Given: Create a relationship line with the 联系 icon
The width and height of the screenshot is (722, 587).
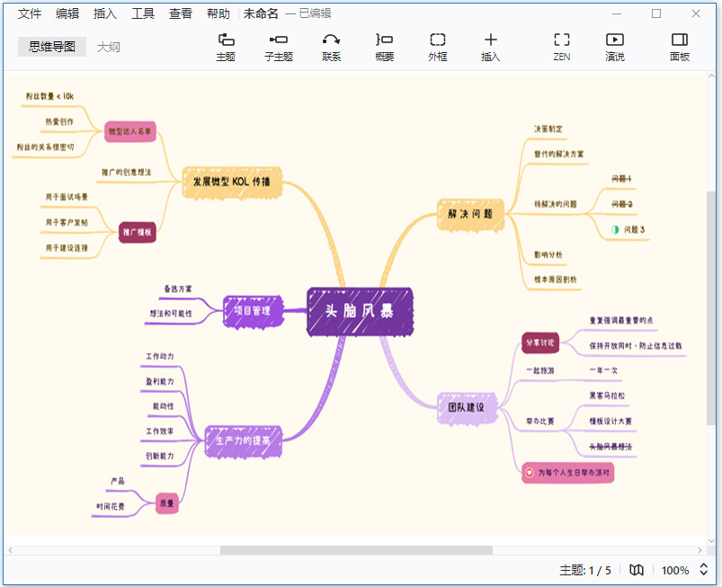Looking at the screenshot, I should (330, 49).
